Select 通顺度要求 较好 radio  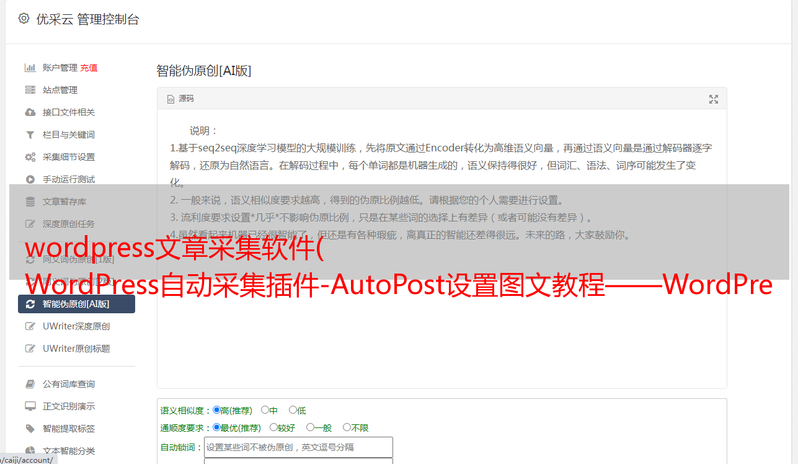click(x=273, y=427)
